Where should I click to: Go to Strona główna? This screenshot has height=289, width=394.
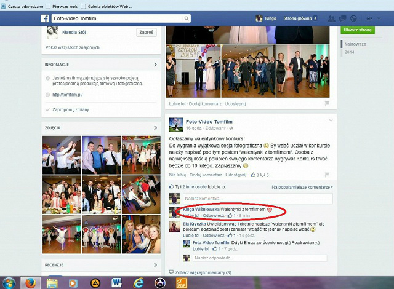pos(297,18)
